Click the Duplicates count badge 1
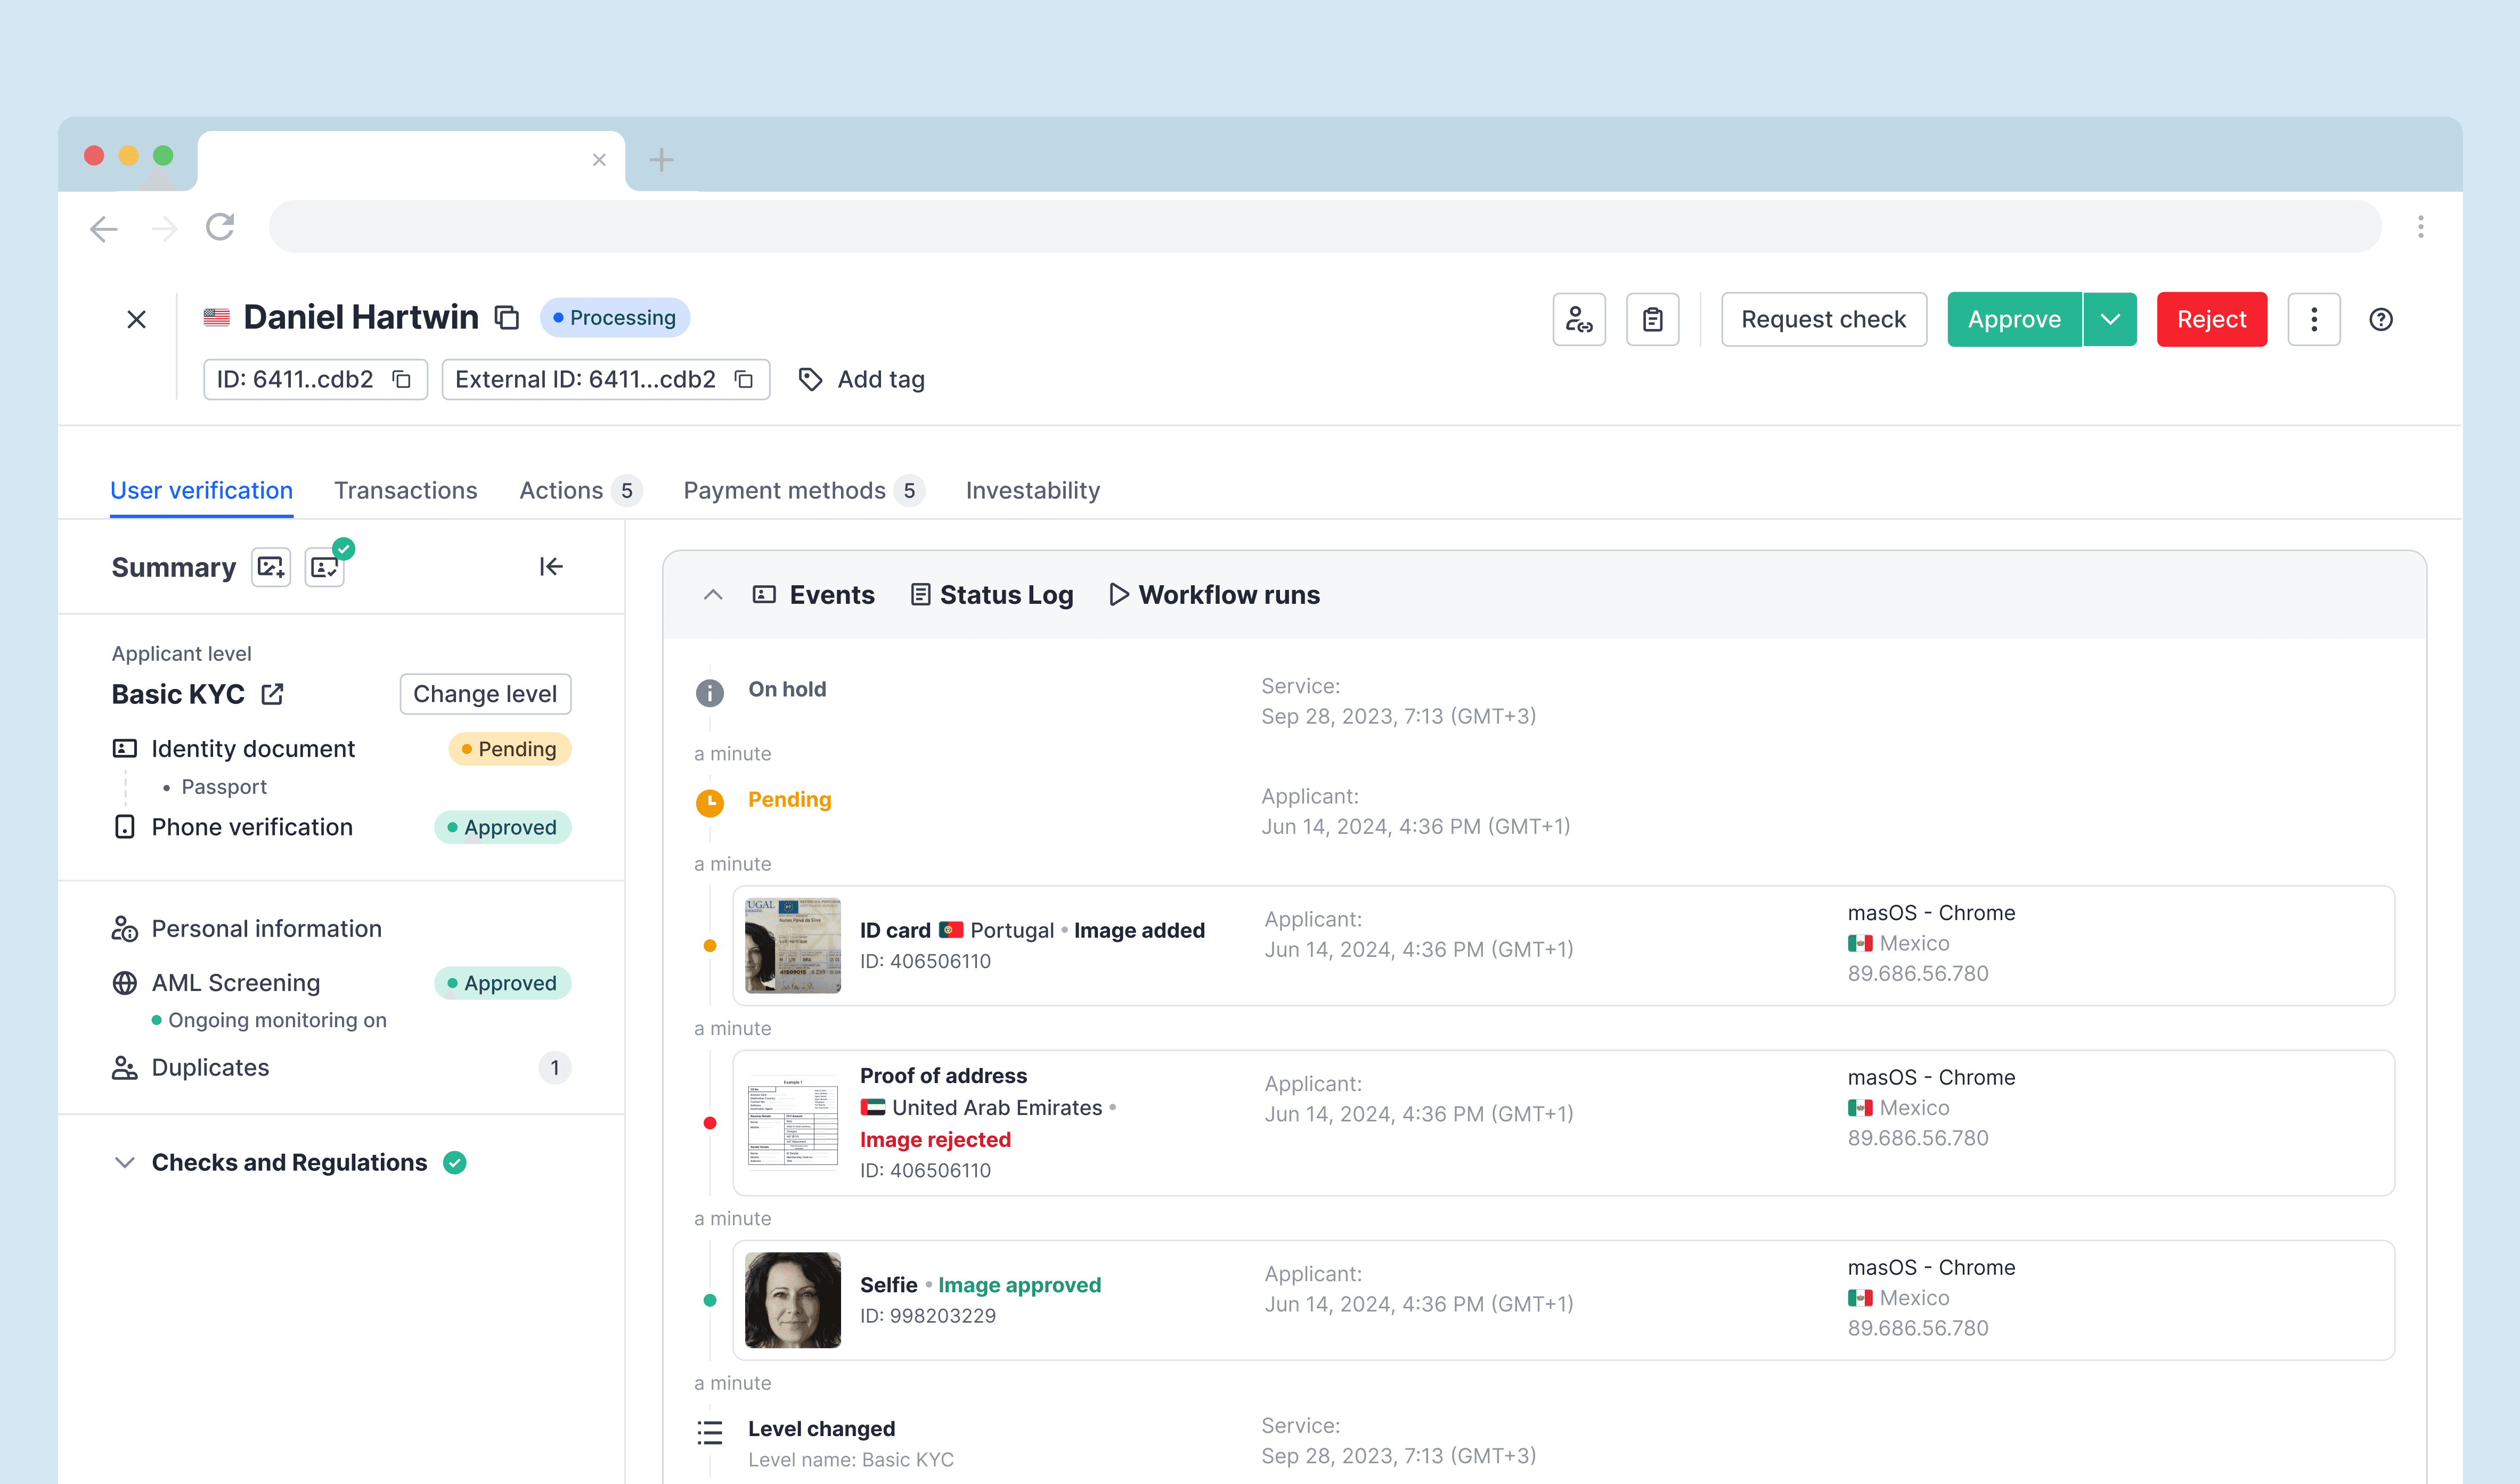Screen dimensions: 2520x1484 click(x=555, y=1068)
